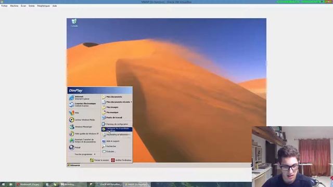
Task: Select the Corbeille recycle bin desktop icon
Action: [74, 23]
